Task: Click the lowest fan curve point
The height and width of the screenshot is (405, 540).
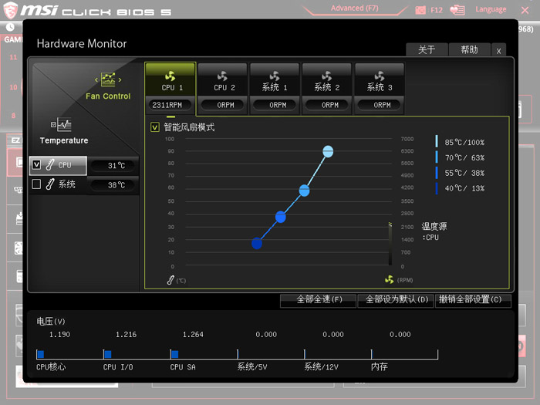Action: point(257,244)
